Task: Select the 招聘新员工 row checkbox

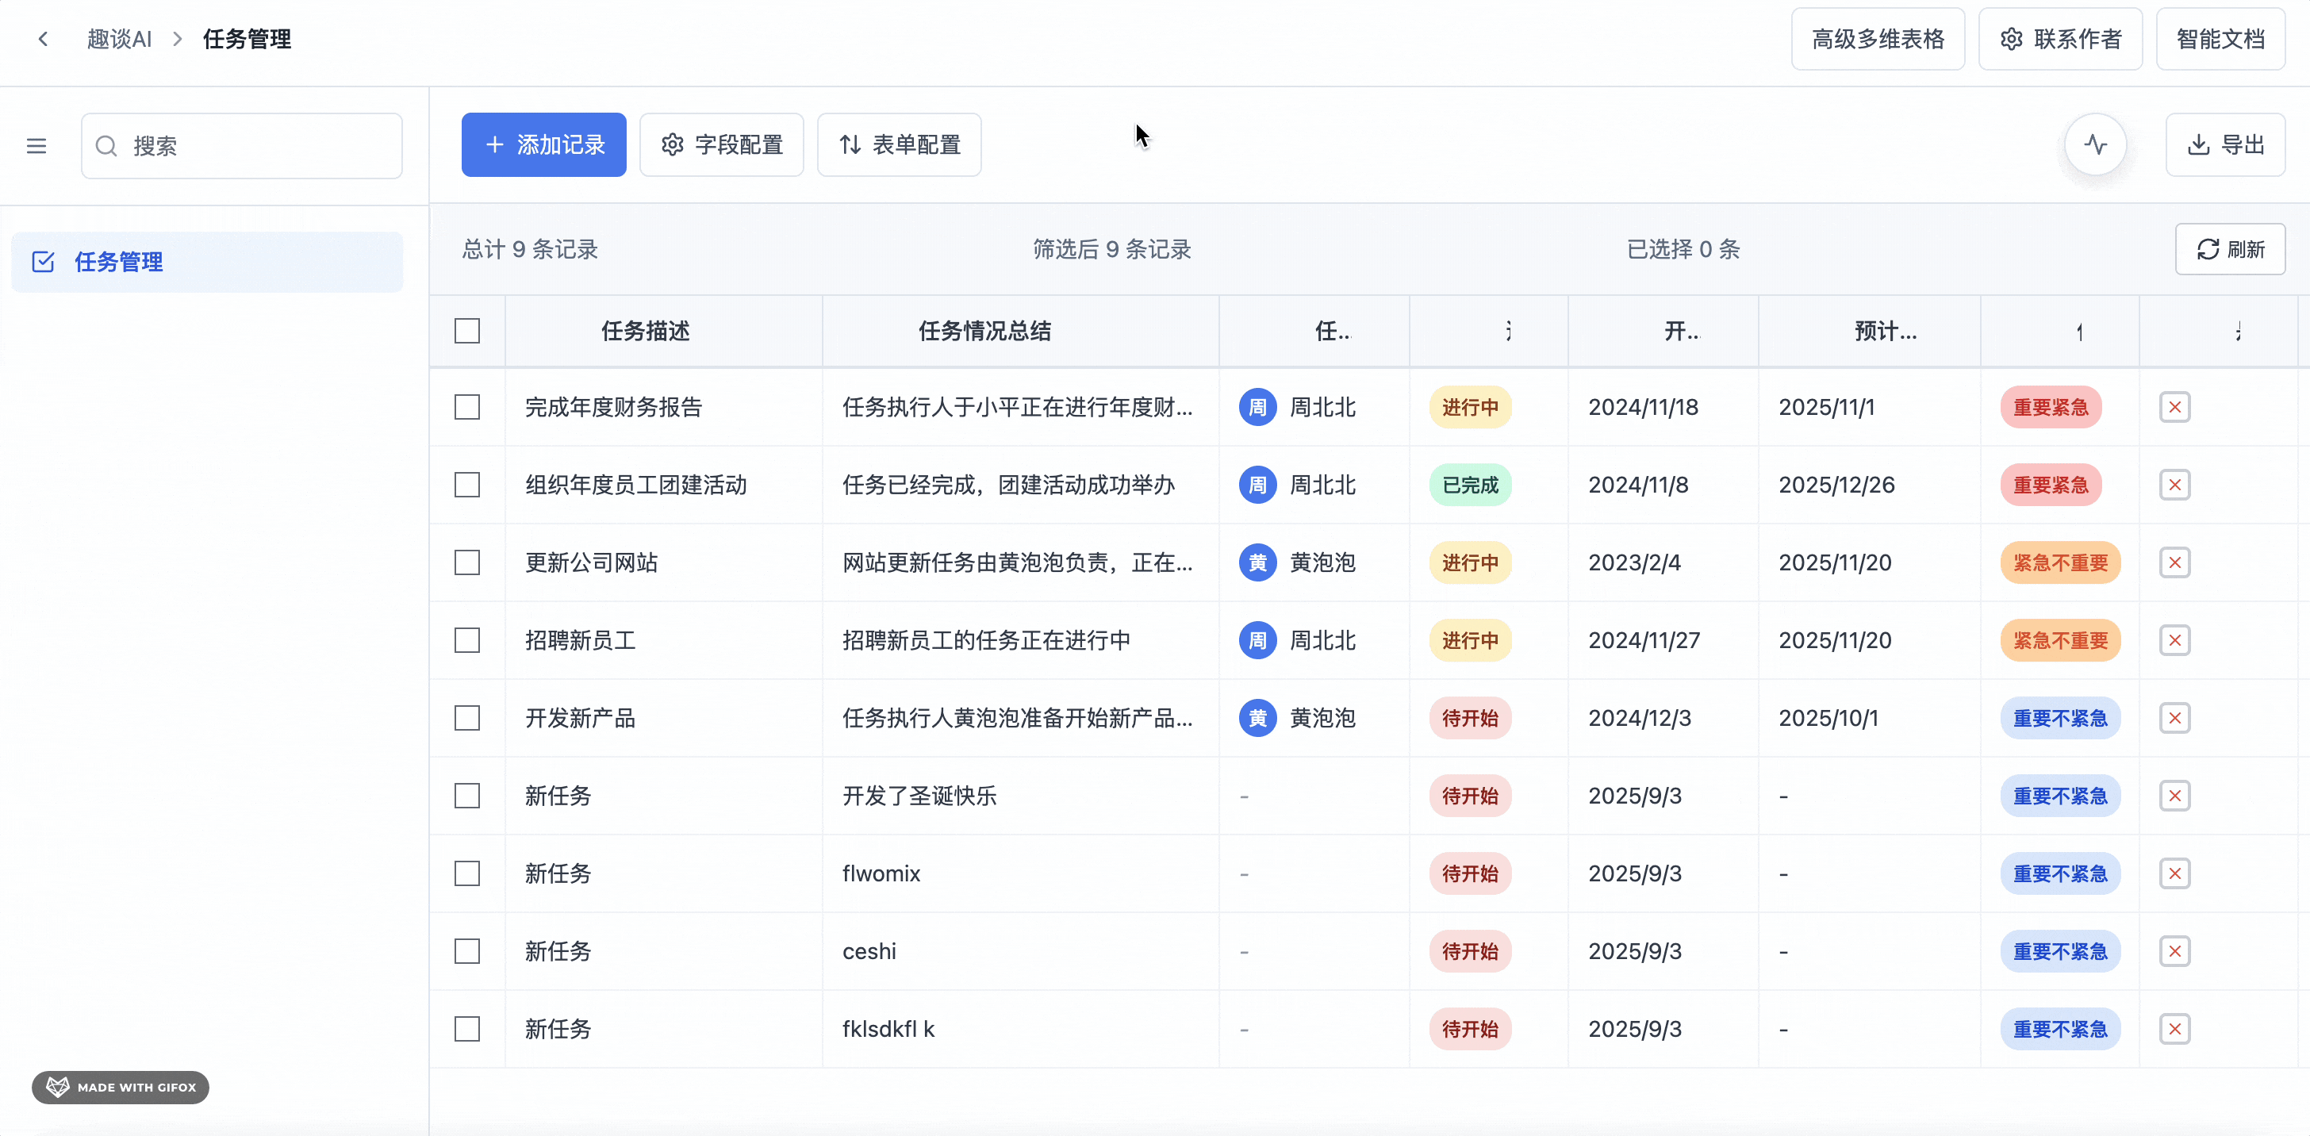Action: click(467, 640)
